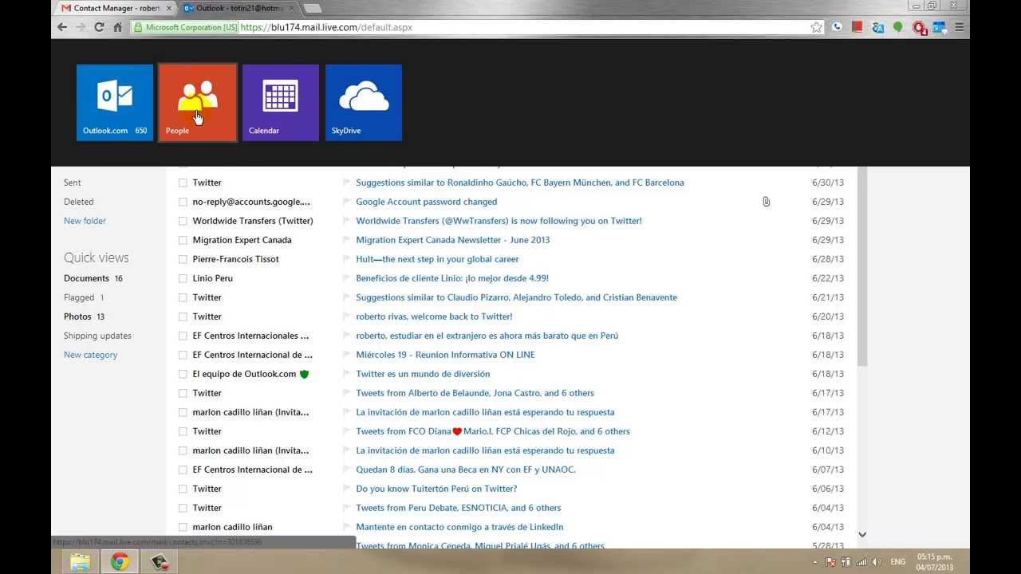Go to the browser home page
1021x574 pixels.
[x=118, y=27]
